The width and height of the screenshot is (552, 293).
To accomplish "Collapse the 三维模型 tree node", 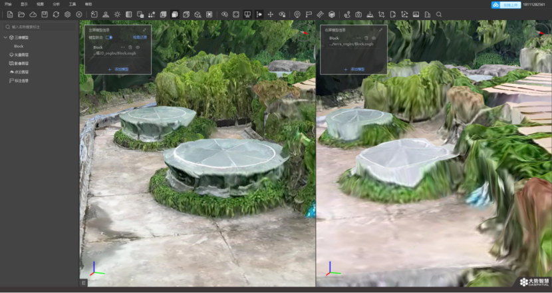I will click(x=6, y=37).
